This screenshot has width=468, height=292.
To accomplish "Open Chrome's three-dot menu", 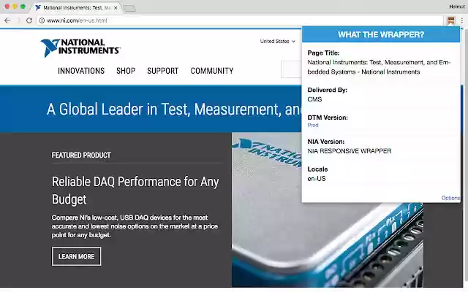I will point(461,20).
